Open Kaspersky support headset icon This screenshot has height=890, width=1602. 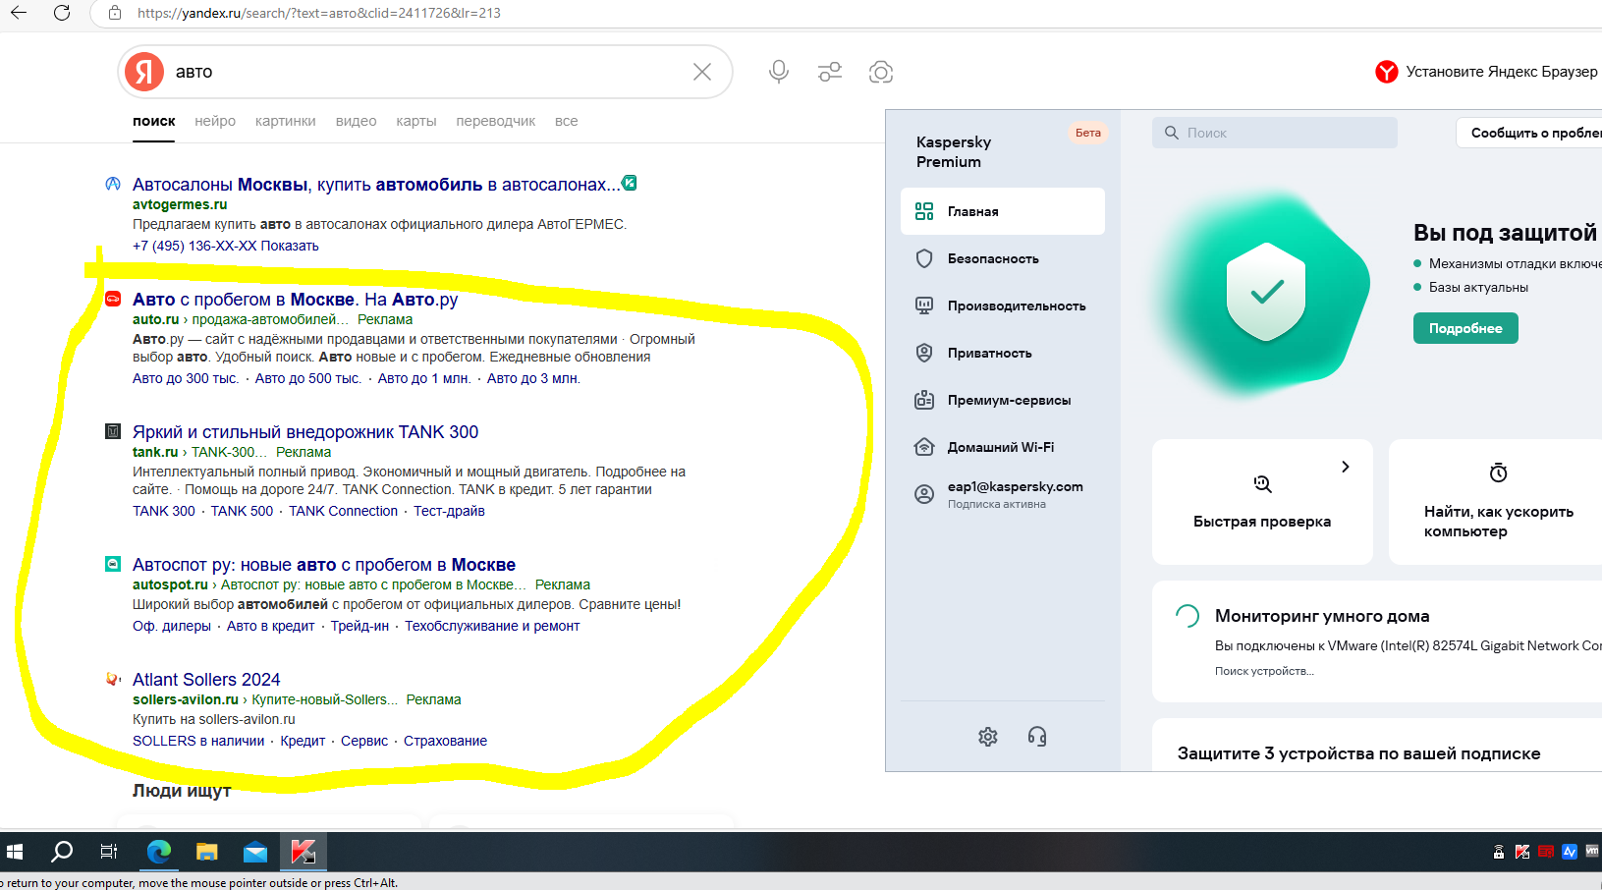(x=1037, y=737)
